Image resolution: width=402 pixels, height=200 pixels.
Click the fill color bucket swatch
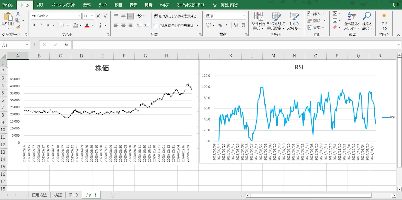tap(75, 25)
